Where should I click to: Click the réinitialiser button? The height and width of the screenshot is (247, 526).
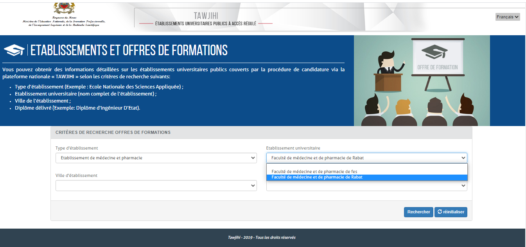coord(451,212)
